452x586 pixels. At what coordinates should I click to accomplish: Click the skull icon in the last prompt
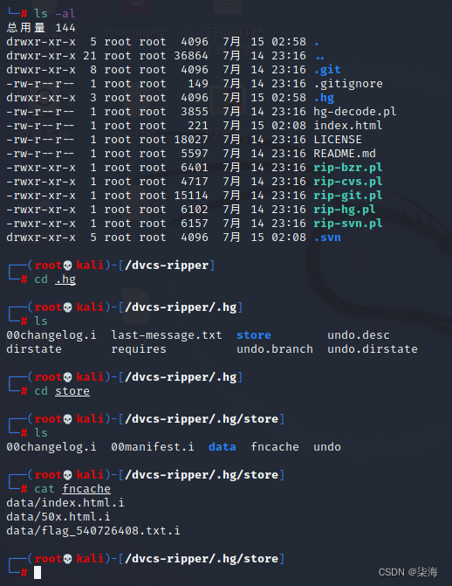[x=67, y=559]
